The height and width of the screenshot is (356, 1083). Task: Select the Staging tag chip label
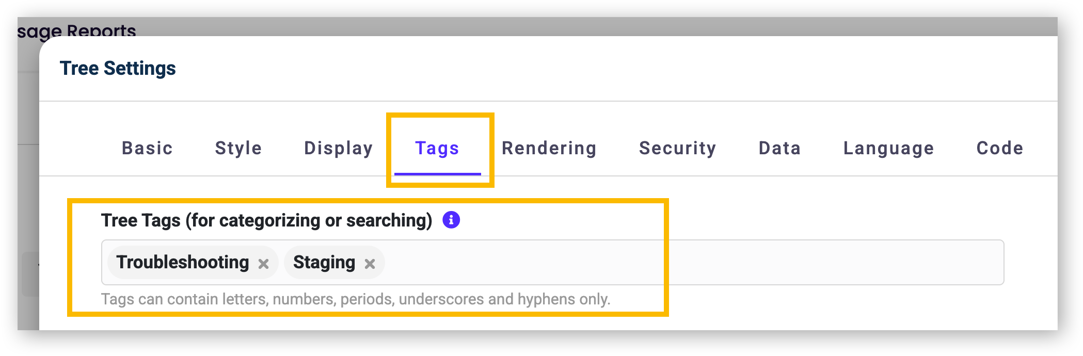324,262
